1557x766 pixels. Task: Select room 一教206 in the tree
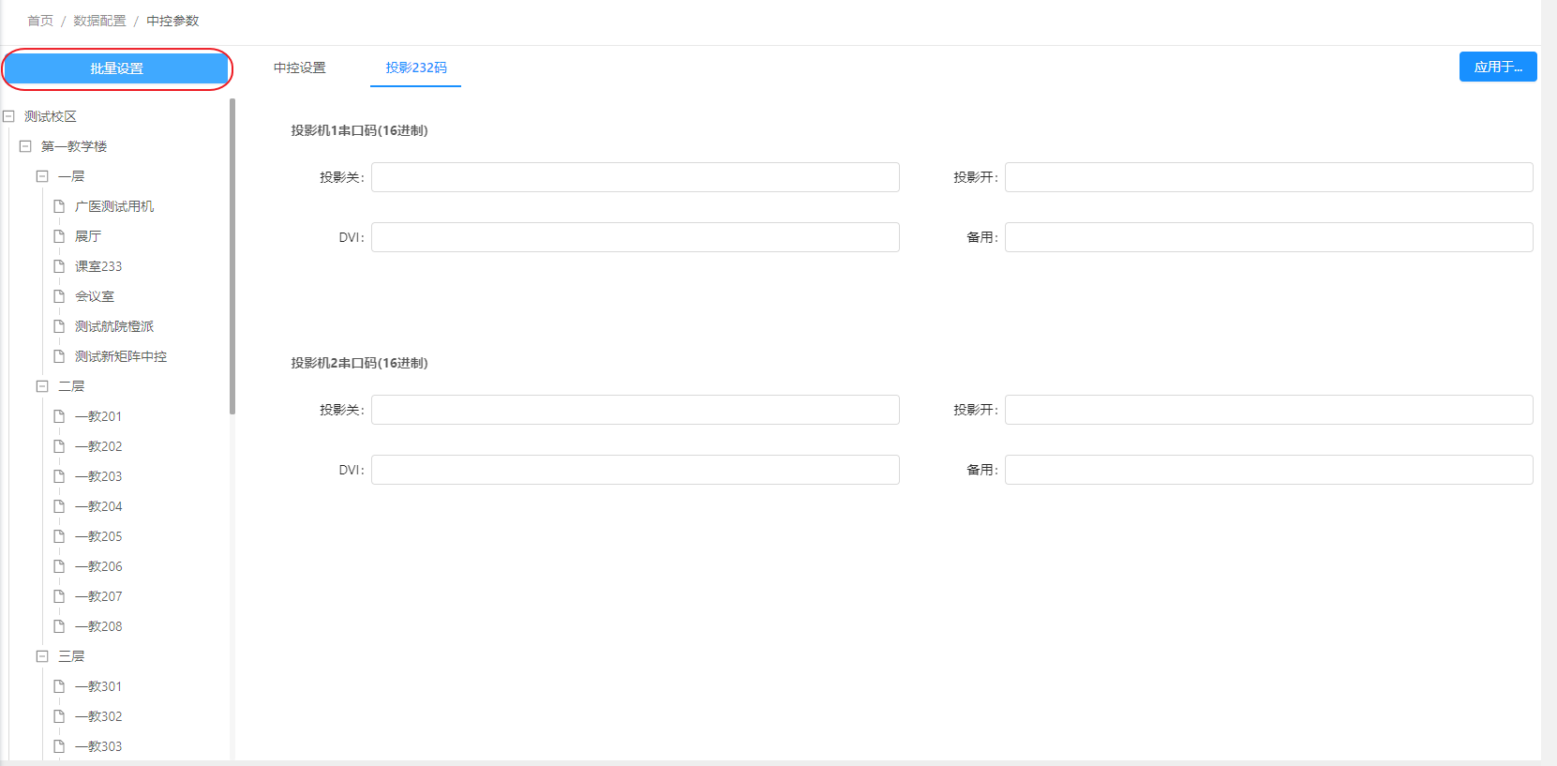[x=98, y=566]
